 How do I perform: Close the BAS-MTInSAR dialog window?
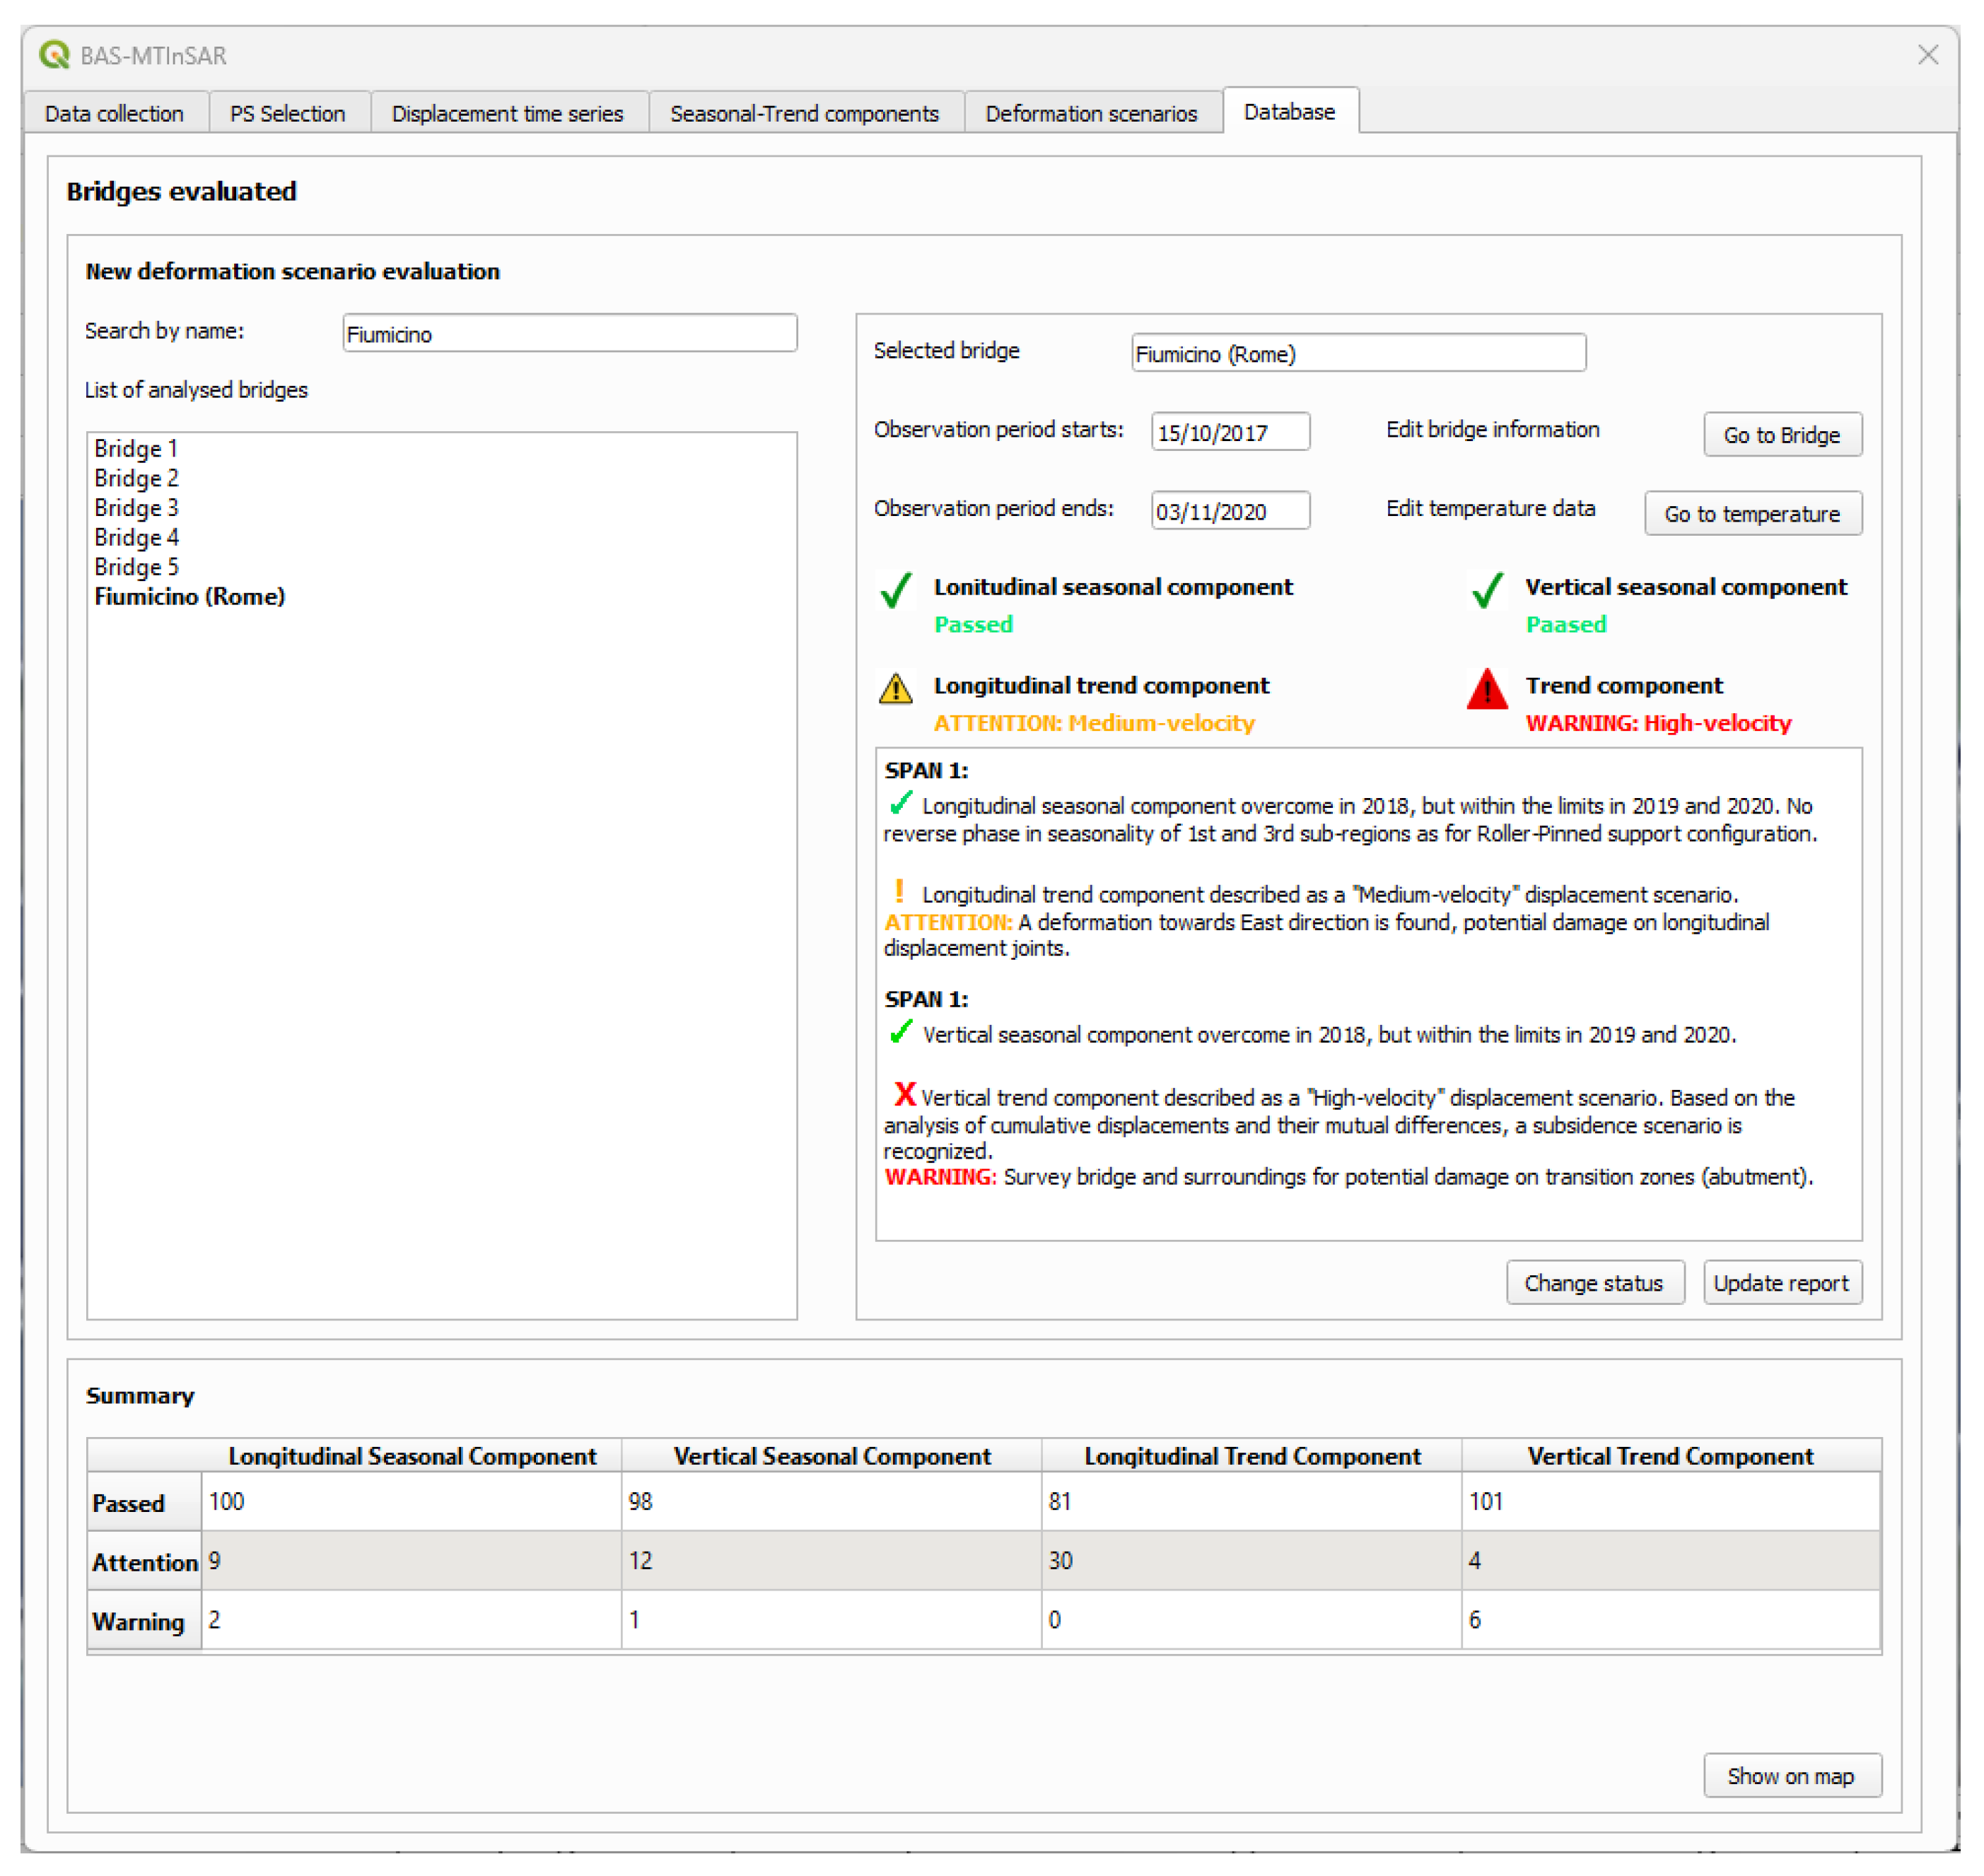coord(1927,55)
